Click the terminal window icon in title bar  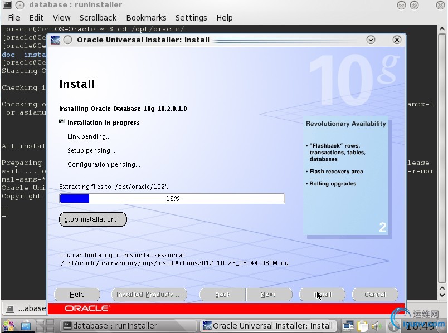coord(7,4)
